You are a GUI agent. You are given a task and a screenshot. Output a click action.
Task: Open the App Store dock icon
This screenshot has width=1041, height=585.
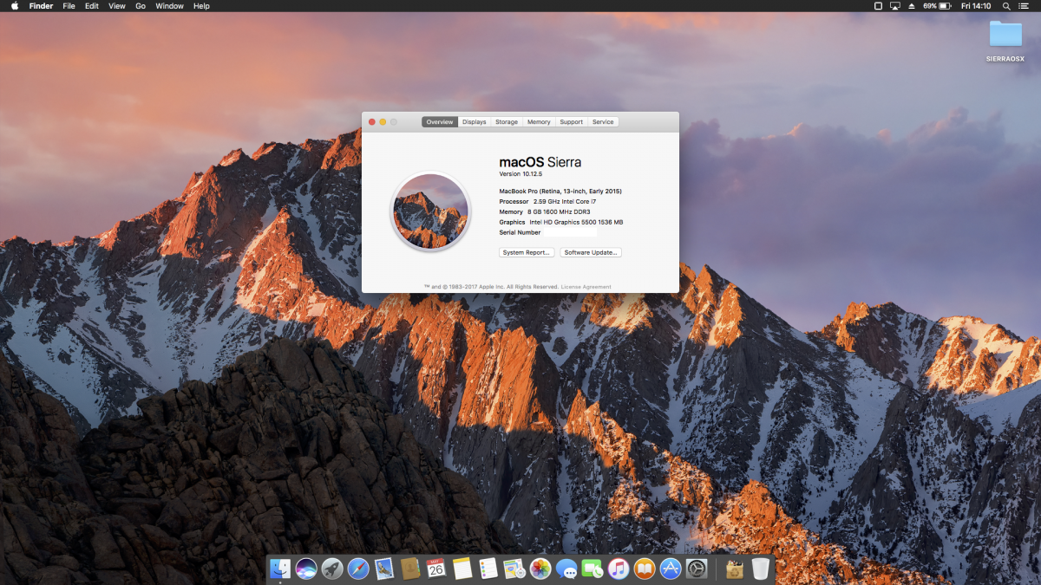click(x=671, y=569)
